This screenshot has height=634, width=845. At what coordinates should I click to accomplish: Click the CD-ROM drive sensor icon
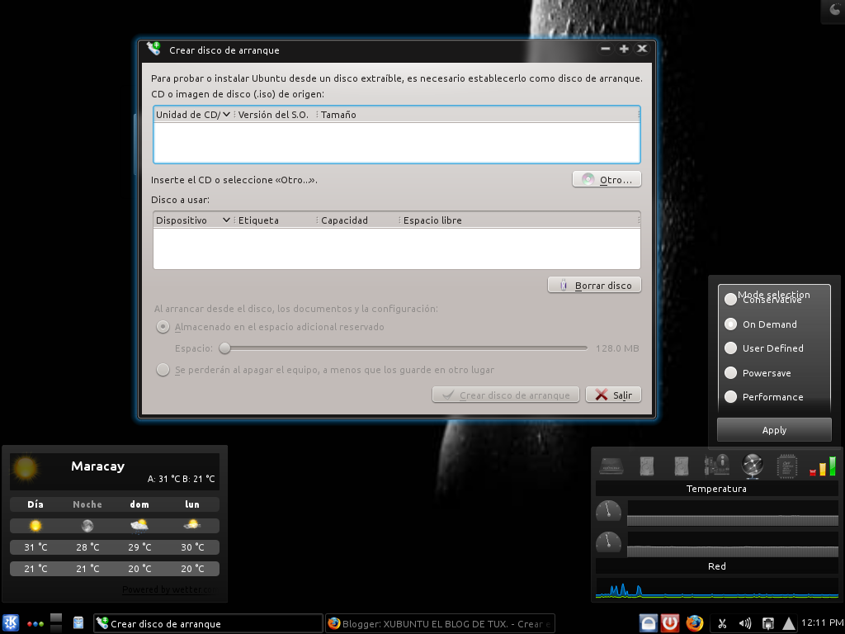tap(611, 465)
